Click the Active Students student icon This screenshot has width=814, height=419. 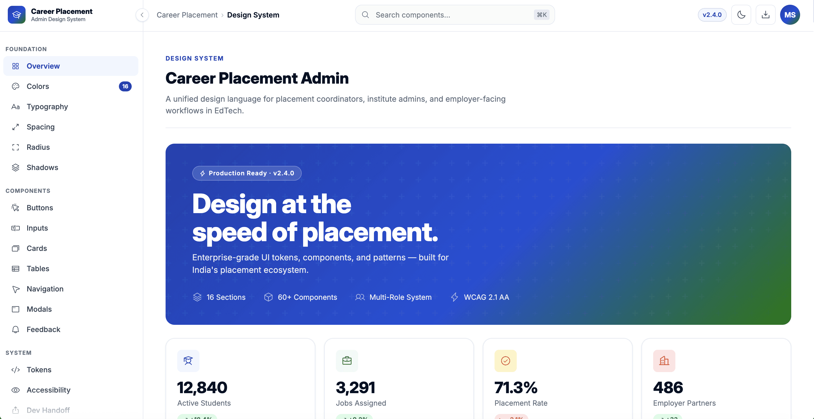188,361
